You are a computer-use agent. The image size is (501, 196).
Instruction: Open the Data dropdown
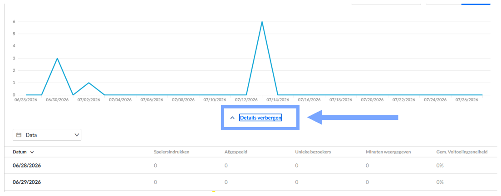pyautogui.click(x=47, y=135)
